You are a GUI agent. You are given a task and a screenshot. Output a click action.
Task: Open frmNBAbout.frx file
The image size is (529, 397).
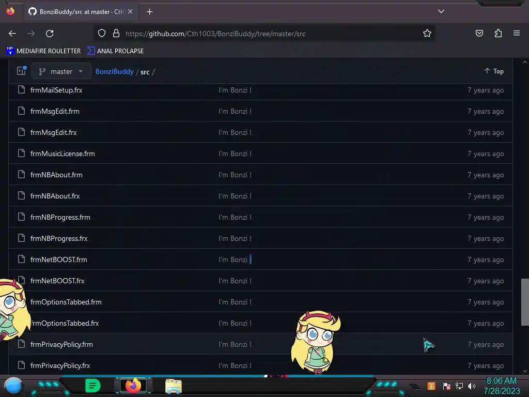coord(55,196)
